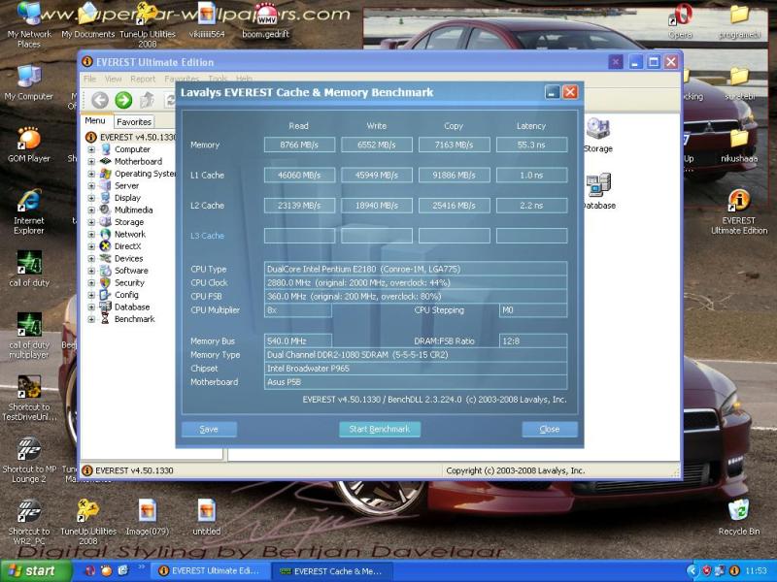Image resolution: width=777 pixels, height=582 pixels.
Task: Click the Windows Start button
Action: click(29, 571)
